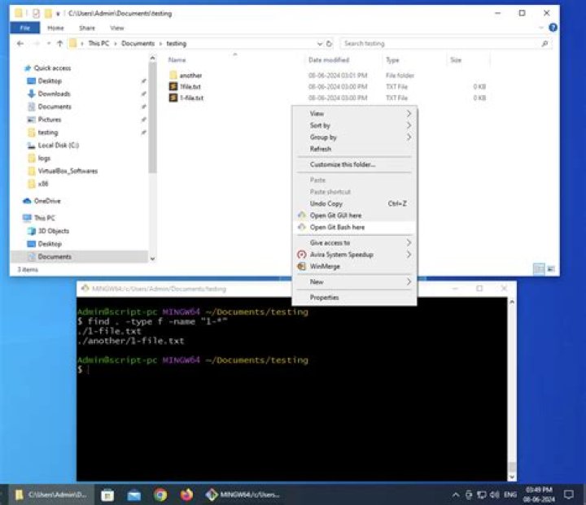Open the Share ribbon tab
586x505 pixels.
coord(87,28)
